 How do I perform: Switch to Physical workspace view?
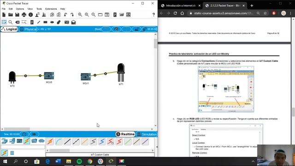tap(28, 29)
